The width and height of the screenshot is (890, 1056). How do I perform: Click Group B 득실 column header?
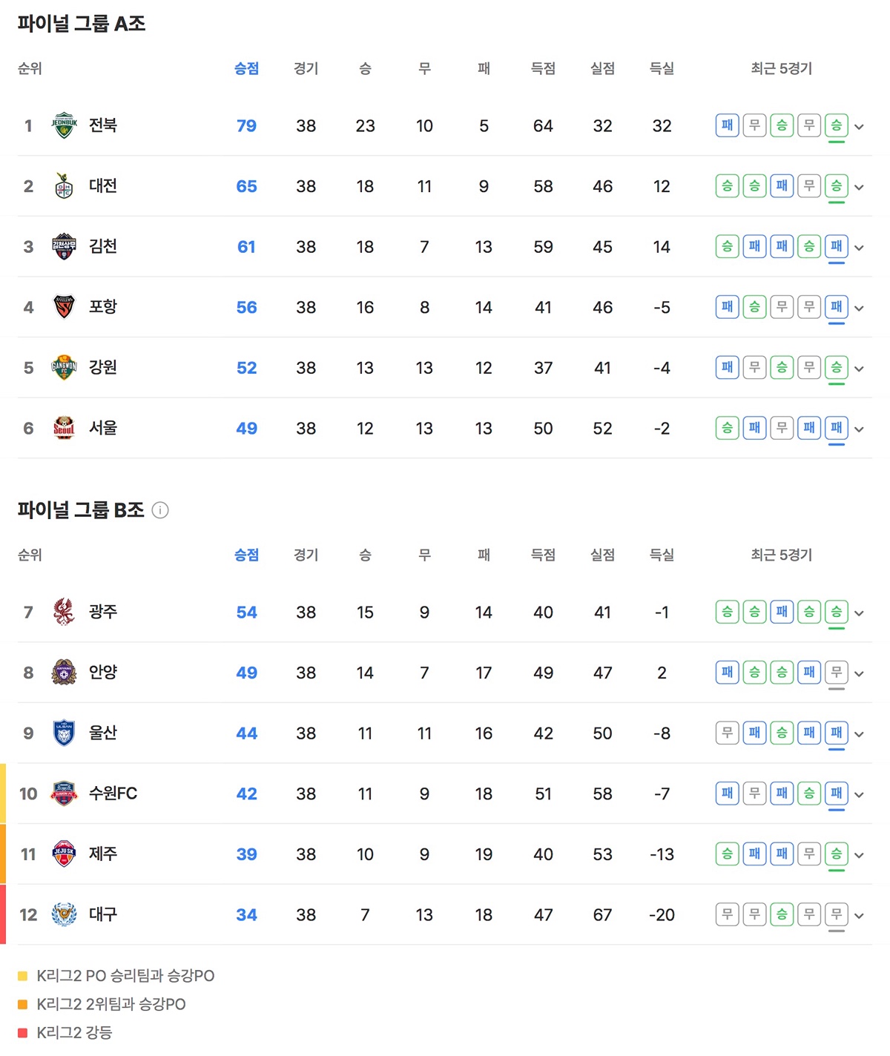(x=662, y=555)
